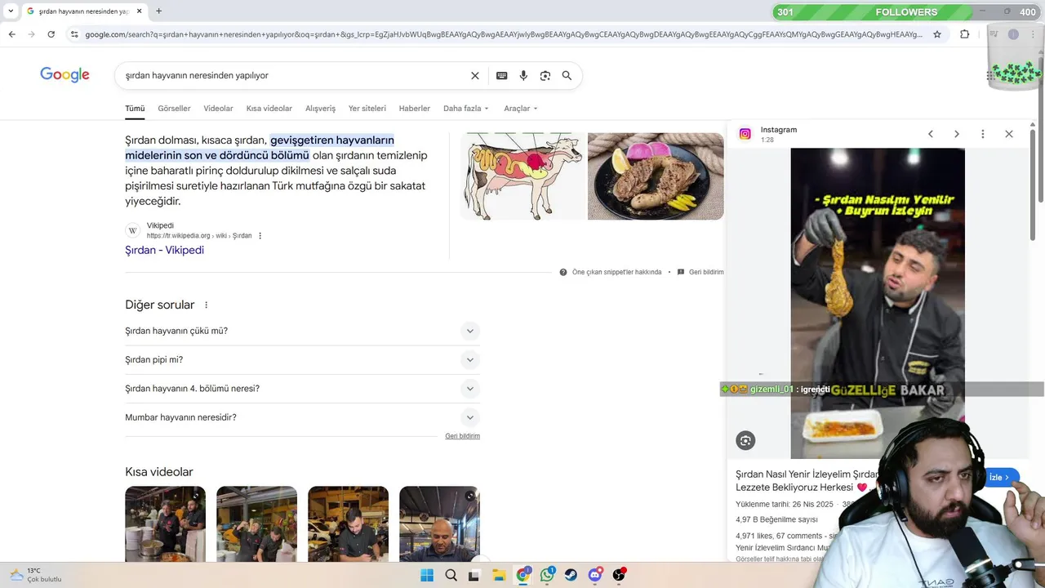
Task: Open the şırdan plate photo thumbnail
Action: (656, 176)
